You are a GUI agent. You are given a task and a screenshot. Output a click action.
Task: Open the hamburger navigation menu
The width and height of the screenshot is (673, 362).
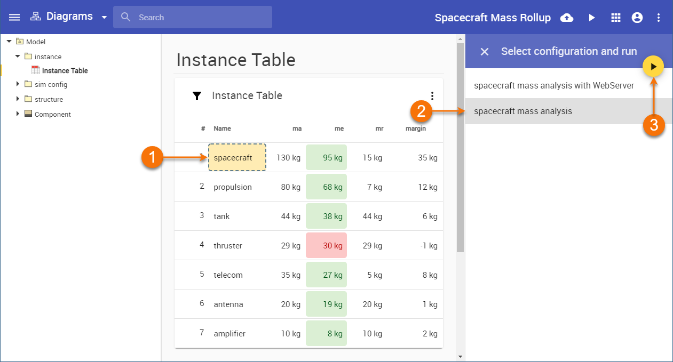[14, 17]
